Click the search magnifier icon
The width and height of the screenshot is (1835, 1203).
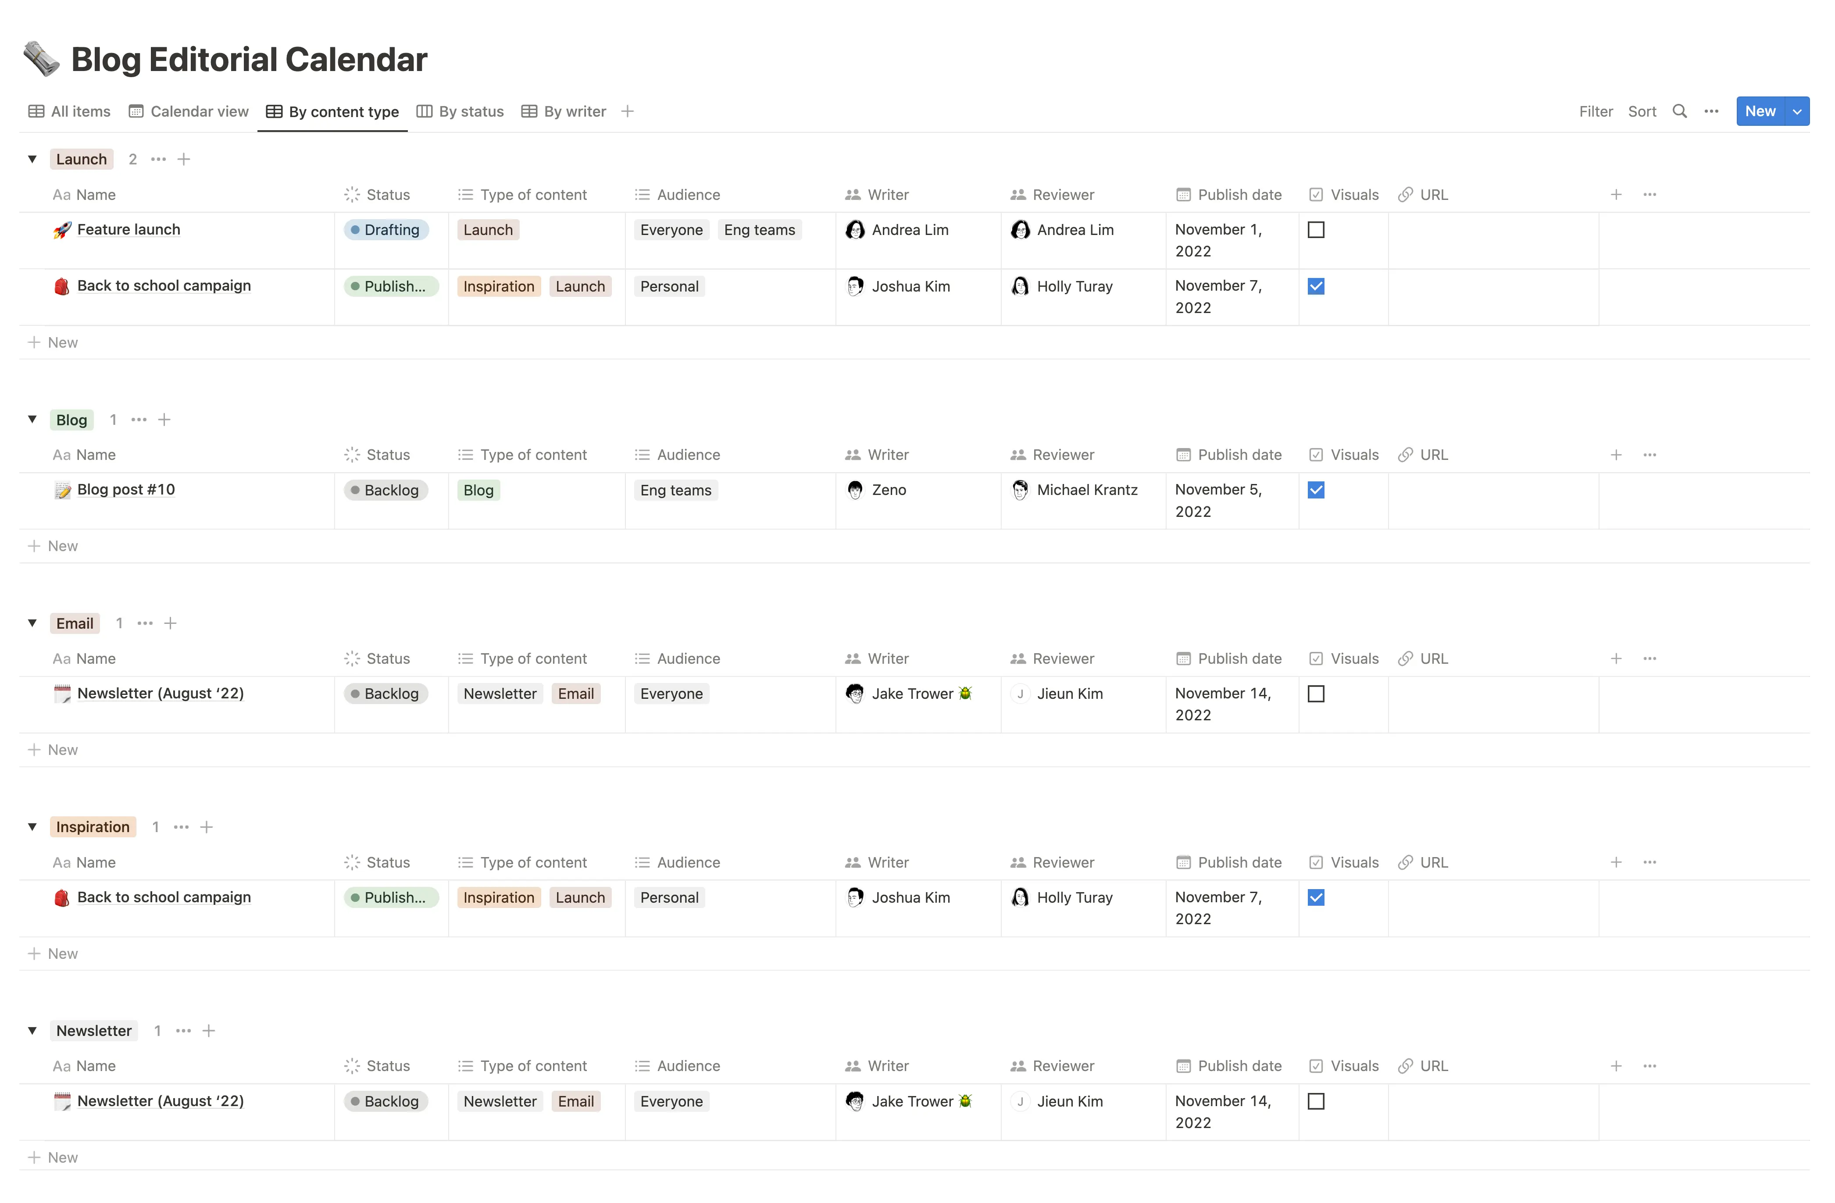1679,111
